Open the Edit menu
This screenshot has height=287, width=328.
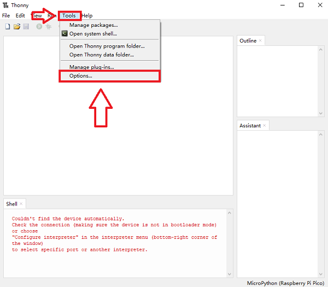(20, 16)
